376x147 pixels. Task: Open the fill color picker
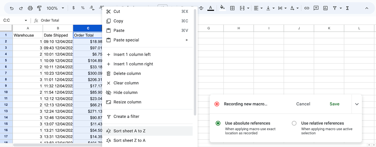(222, 8)
